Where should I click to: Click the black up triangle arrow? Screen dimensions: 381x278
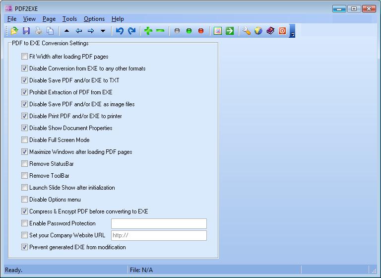(66, 31)
